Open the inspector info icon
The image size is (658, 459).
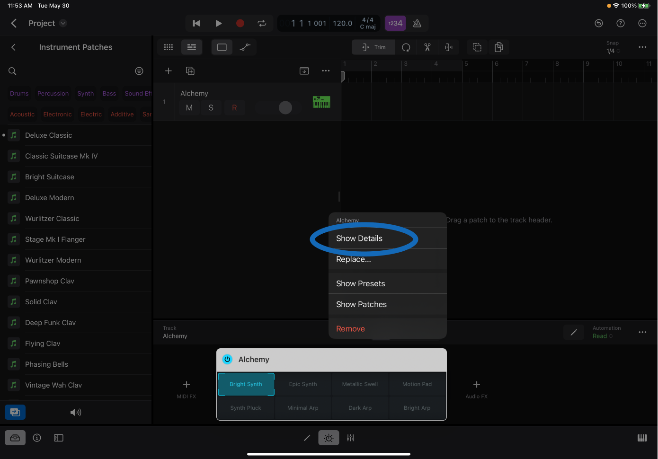point(37,438)
